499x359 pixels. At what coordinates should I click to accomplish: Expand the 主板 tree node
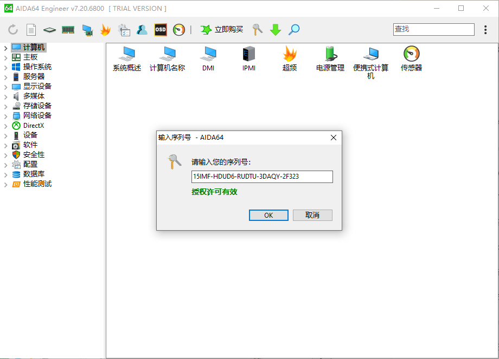tap(5, 58)
